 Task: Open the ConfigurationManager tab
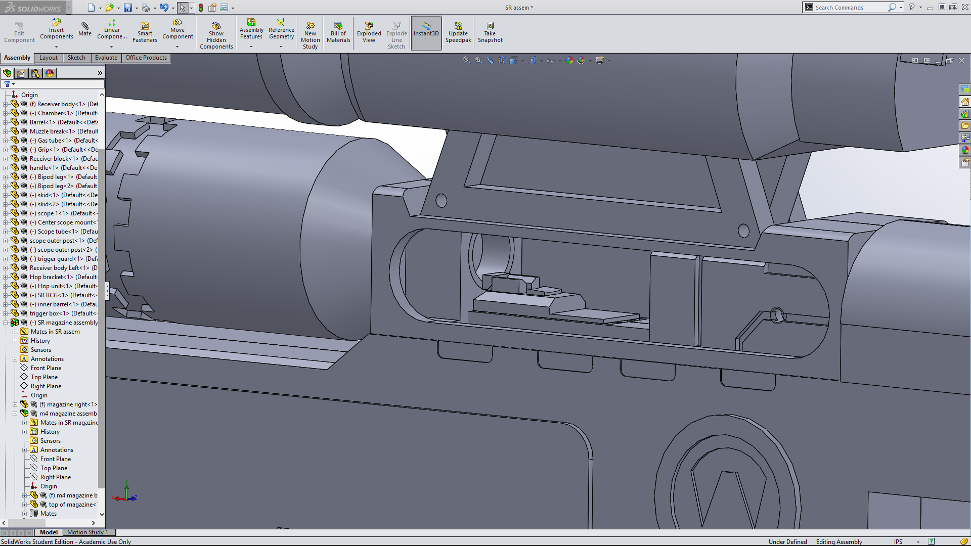tap(35, 73)
